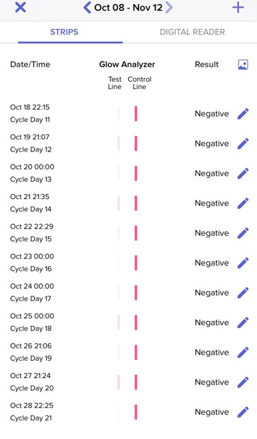Switch to the DIGITAL READER tab
Image resolution: width=257 pixels, height=439 pixels.
pos(193,32)
